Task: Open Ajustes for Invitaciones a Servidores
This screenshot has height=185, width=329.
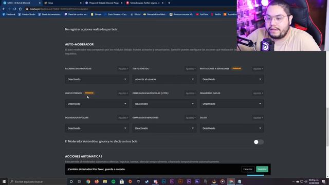Action: [x=258, y=69]
